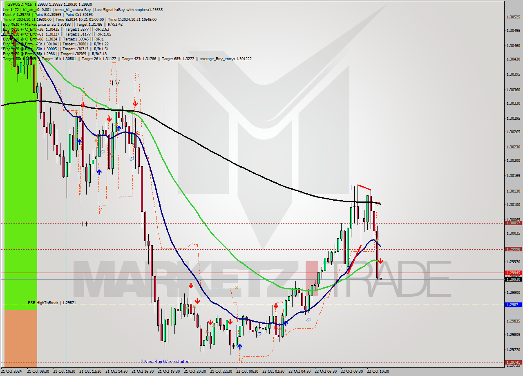
Task: Click the '21 Oct 20:30' time axis label
Action: 195,372
